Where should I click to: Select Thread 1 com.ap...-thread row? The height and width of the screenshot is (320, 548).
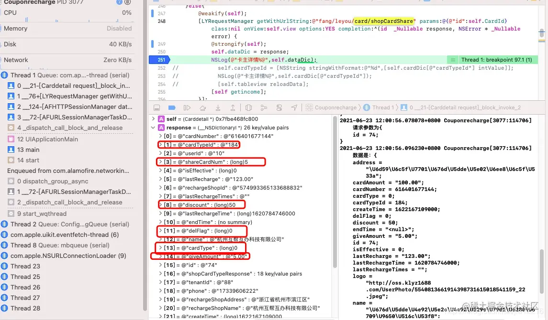click(x=67, y=75)
